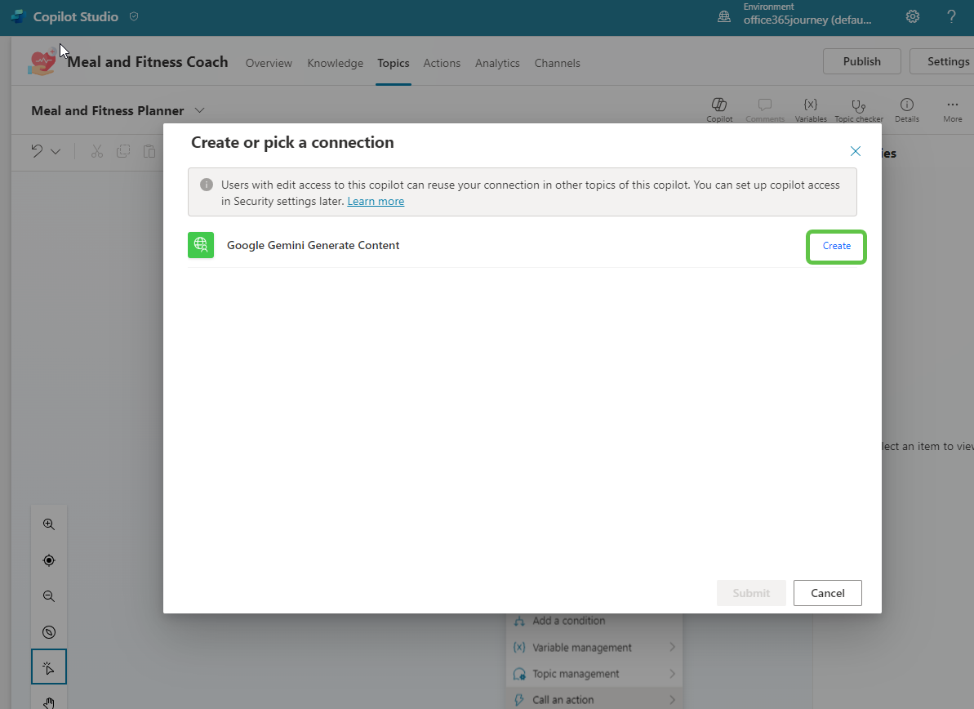Create the Google Gemini Generate Content connection
Image resolution: width=974 pixels, height=709 pixels.
[835, 246]
